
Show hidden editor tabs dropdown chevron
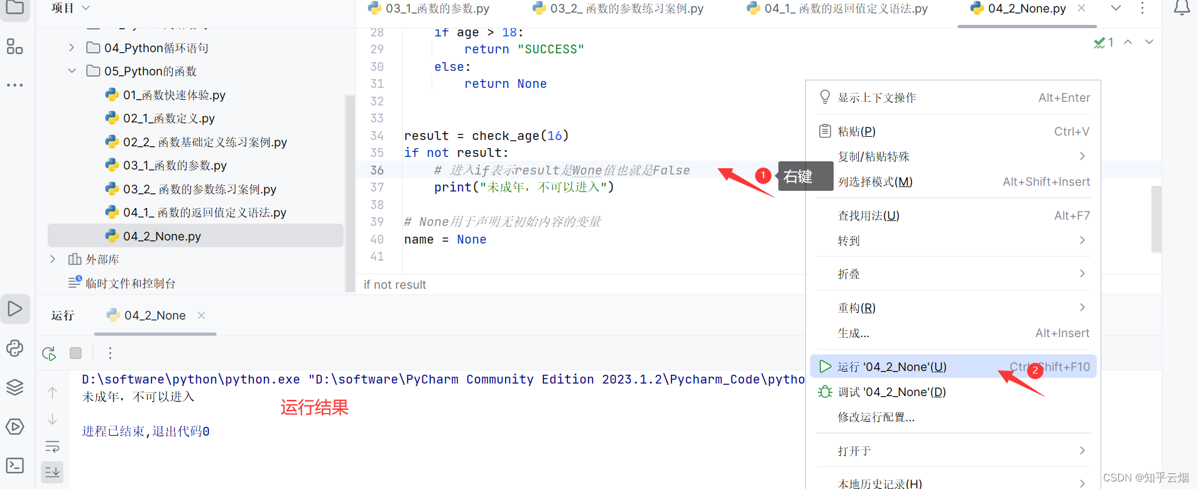tap(1116, 8)
